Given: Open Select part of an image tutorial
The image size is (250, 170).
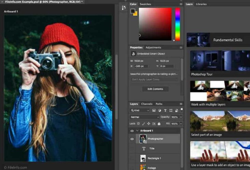Looking at the screenshot, I should tap(220, 124).
